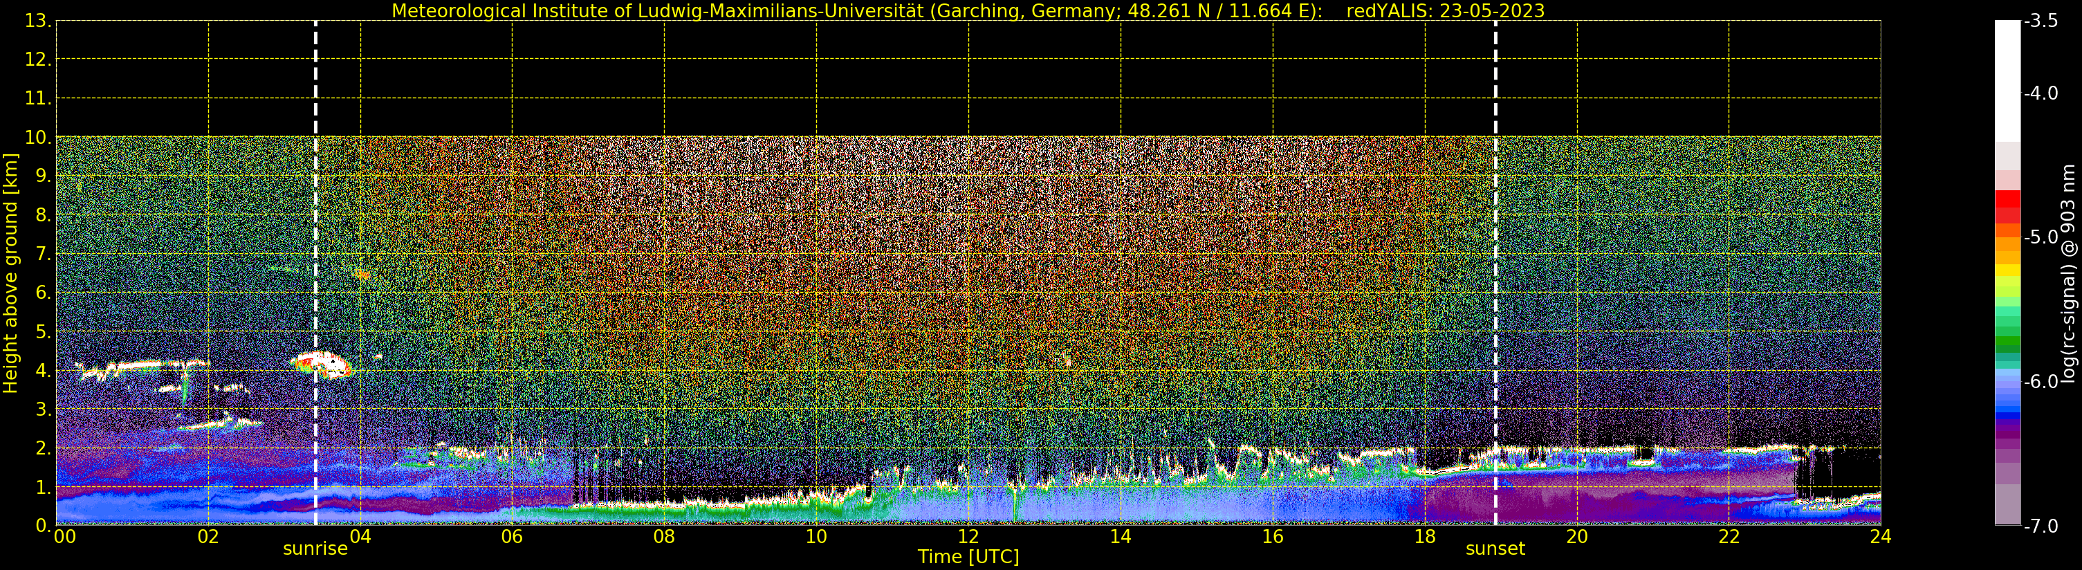Click the height tick label 7
The width and height of the screenshot is (2082, 570).
pyautogui.click(x=42, y=254)
